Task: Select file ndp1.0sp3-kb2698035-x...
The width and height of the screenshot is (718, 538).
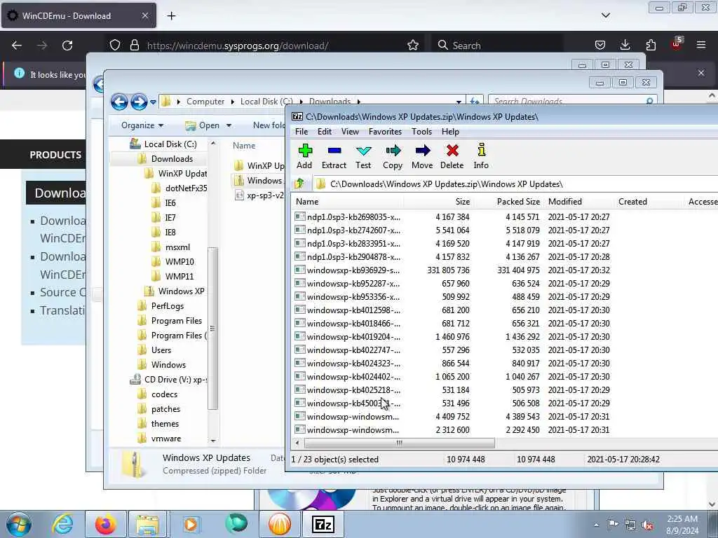Action: coord(348,217)
